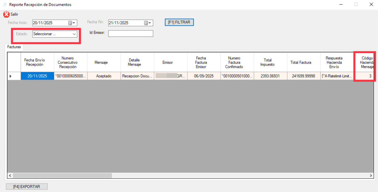Select the 20/11/2025 date cell
Viewport: 378px width, 192px height.
(37, 76)
